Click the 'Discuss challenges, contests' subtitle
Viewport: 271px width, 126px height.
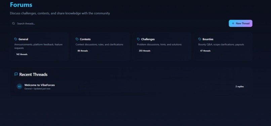tap(60, 13)
